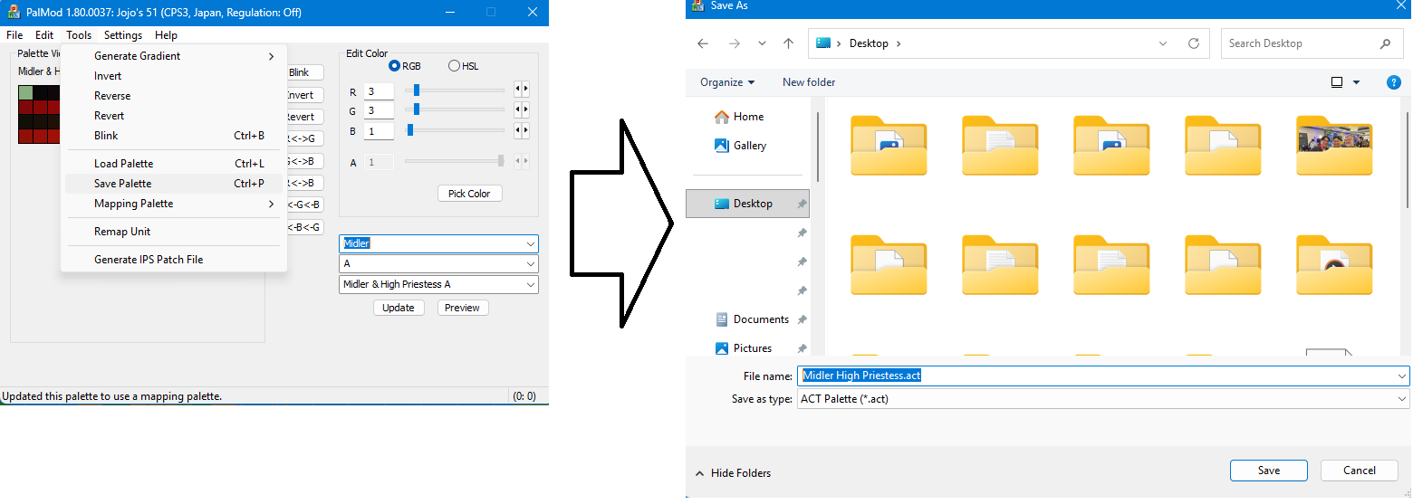Select the HSL radio button
1413x504 pixels.
pyautogui.click(x=454, y=66)
